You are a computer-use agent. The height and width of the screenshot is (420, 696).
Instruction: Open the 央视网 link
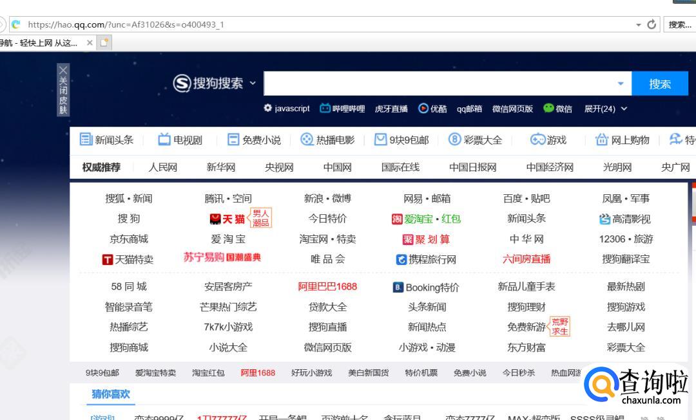[279, 167]
